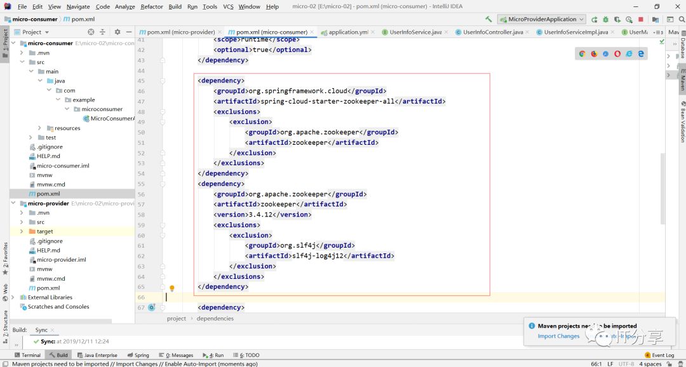Open the Java Enterprise tool window

97,355
